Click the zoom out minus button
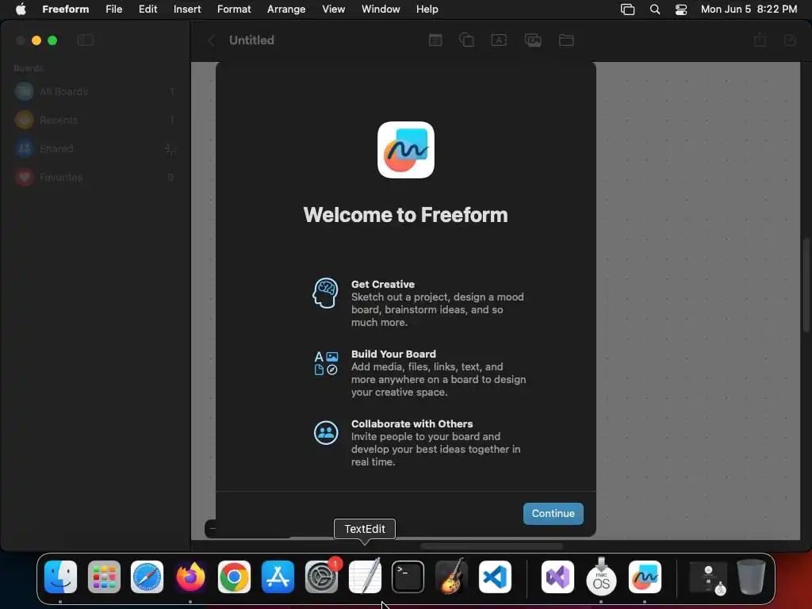 [x=213, y=529]
